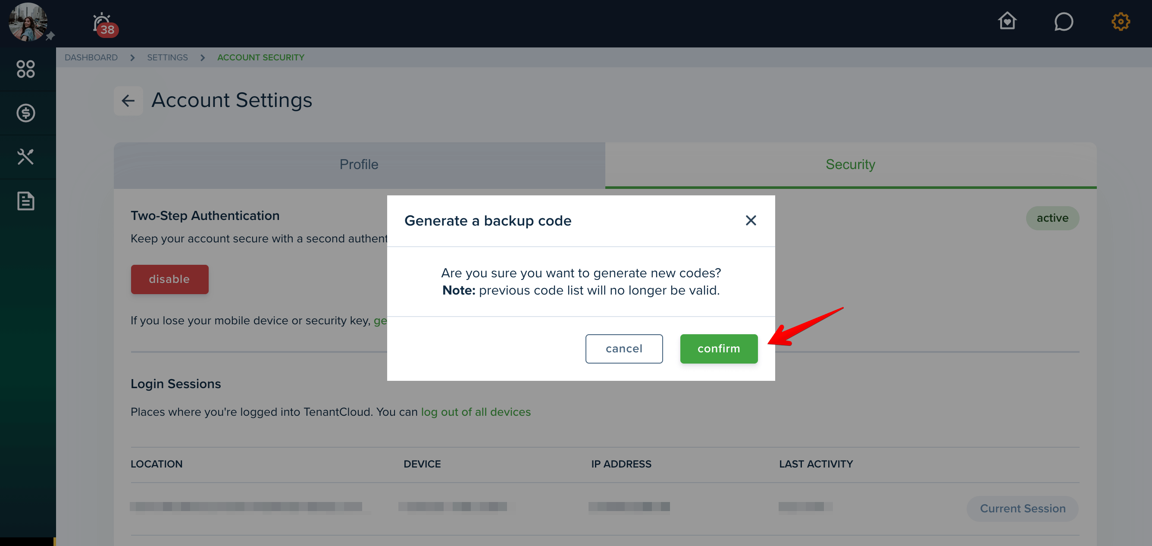Switch to the Profile tab
The image size is (1152, 546).
point(359,165)
